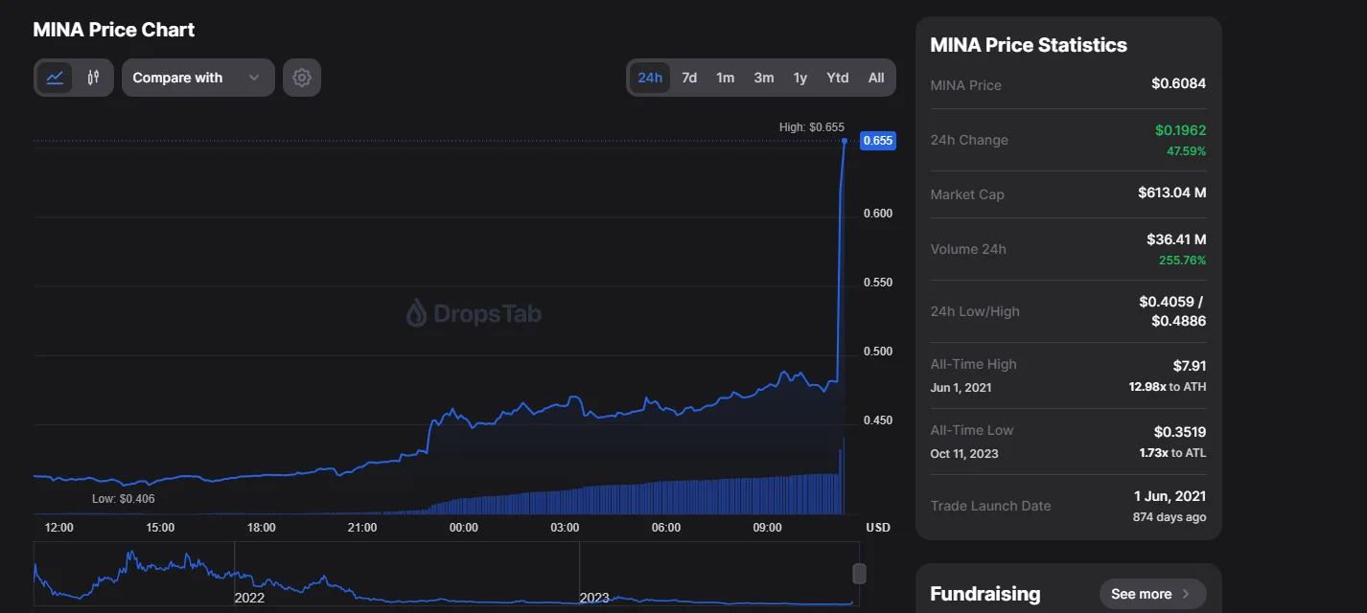Click the range navigator right handle

859,574
